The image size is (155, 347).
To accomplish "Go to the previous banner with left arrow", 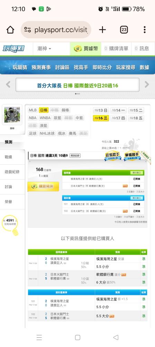I will pyautogui.click(x=8, y=84).
